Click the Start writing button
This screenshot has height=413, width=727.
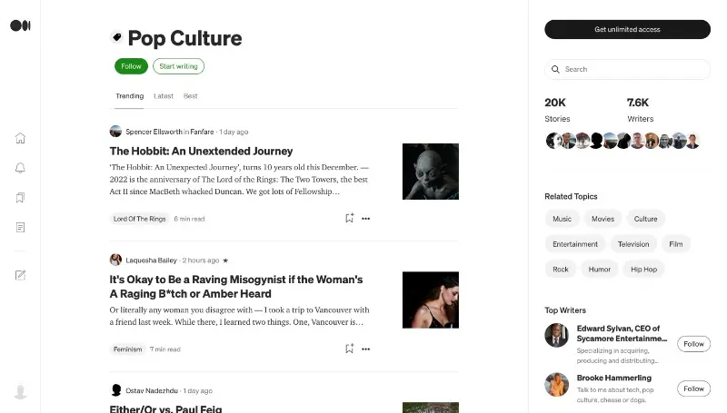[178, 66]
